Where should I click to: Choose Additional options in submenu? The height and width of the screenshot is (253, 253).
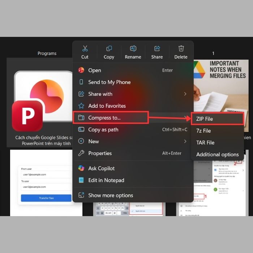pyautogui.click(x=217, y=154)
